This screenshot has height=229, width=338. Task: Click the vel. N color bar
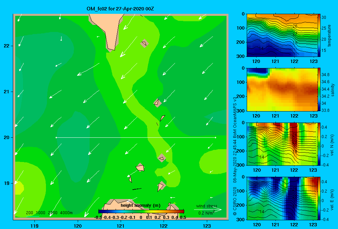coord(319,144)
